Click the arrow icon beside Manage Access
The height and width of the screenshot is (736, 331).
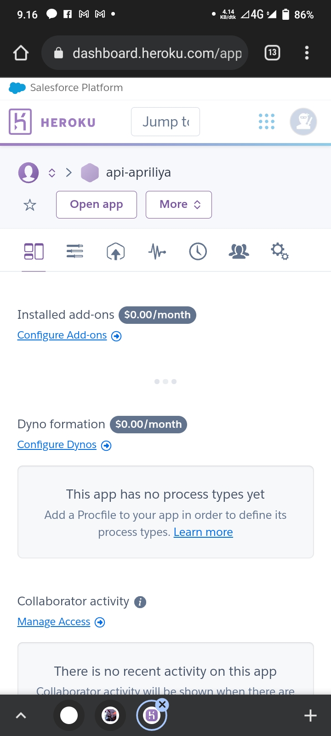pyautogui.click(x=100, y=622)
